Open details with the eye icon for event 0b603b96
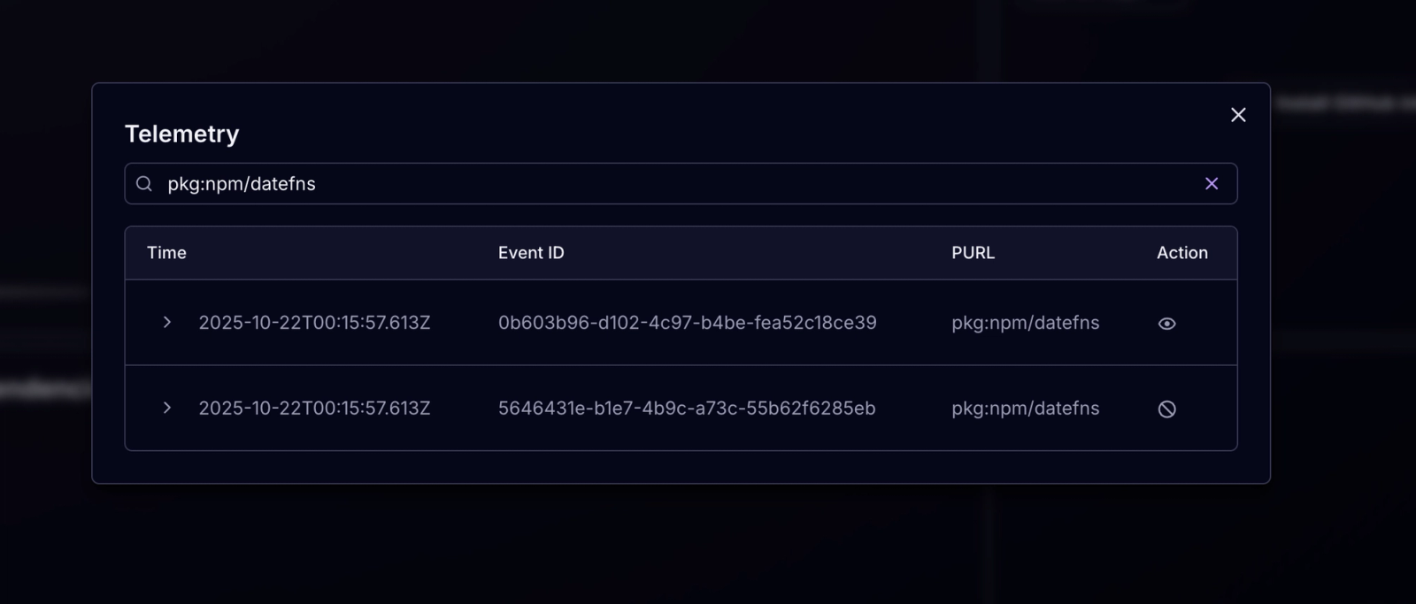The width and height of the screenshot is (1416, 604). pyautogui.click(x=1166, y=323)
